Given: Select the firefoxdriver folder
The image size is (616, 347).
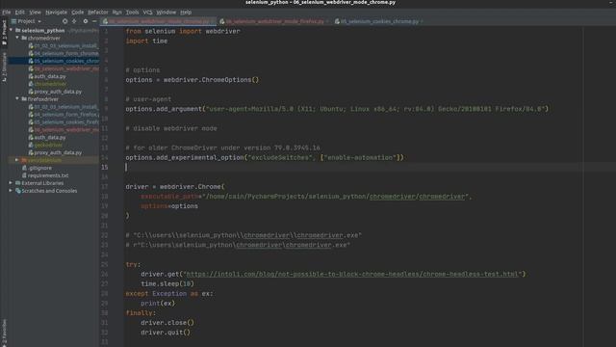Looking at the screenshot, I should [43, 99].
